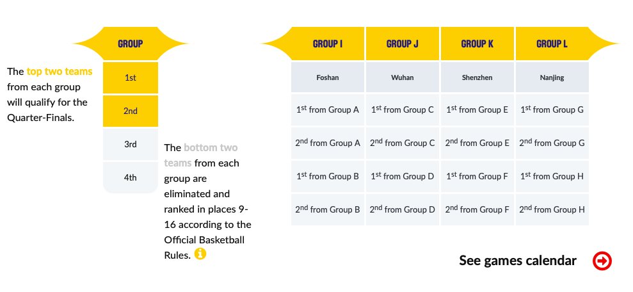Click the 4th place grey cell
The image size is (633, 292).
[131, 177]
